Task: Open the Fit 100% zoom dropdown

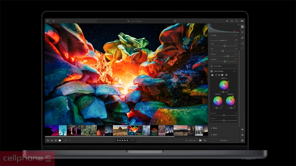Action: pos(190,141)
